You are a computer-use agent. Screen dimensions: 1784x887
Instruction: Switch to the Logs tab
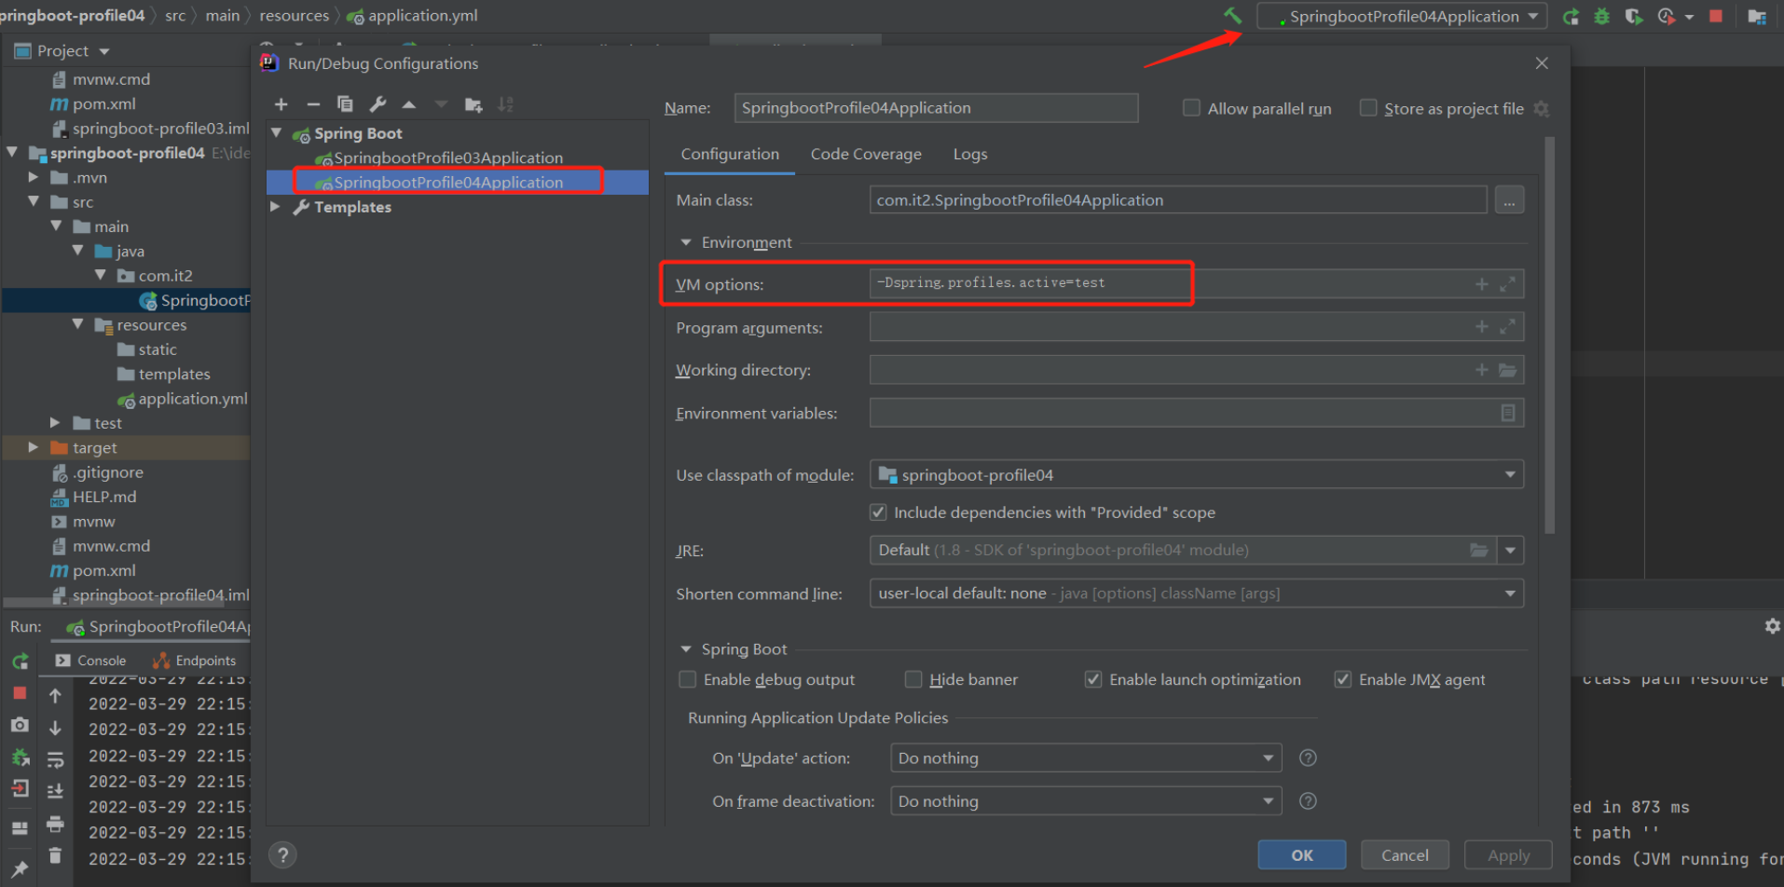click(x=970, y=154)
